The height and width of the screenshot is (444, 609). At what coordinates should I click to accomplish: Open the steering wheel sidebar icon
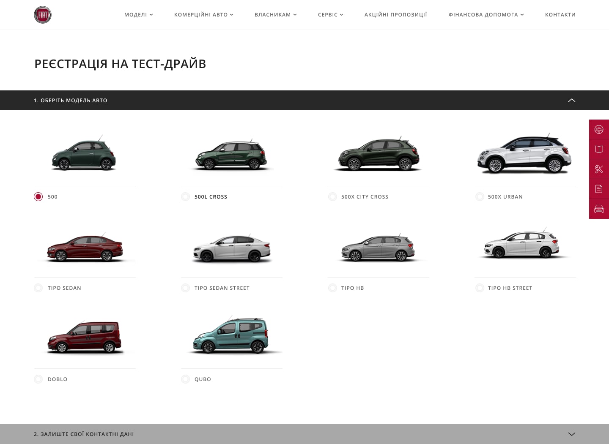tap(599, 129)
